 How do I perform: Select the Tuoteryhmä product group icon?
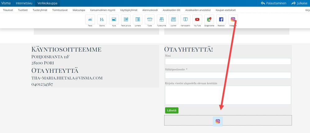coord(162,19)
